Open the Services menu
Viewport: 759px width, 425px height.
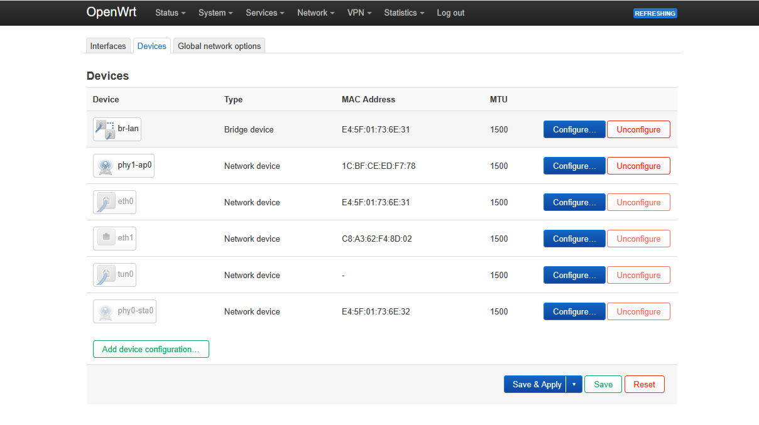(x=265, y=13)
